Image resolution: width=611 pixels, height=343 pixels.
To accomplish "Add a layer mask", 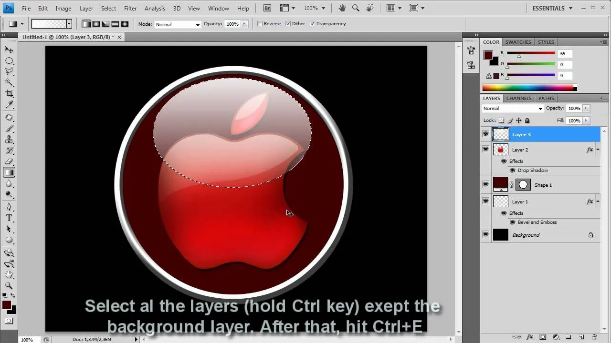I will pos(543,337).
